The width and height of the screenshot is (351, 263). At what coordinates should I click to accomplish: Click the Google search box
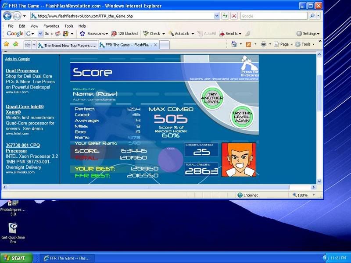[274, 16]
